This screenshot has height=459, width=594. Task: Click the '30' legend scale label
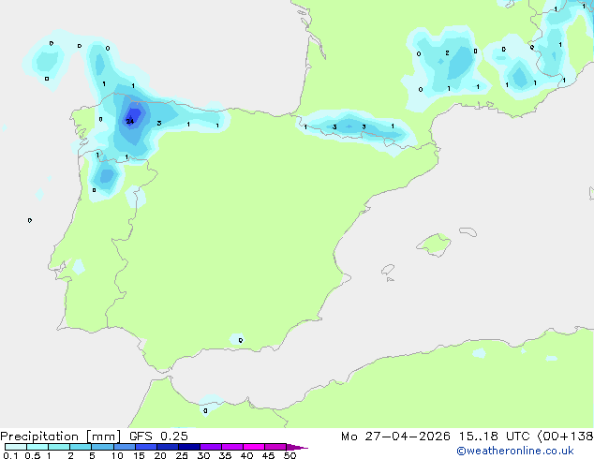[203, 455]
